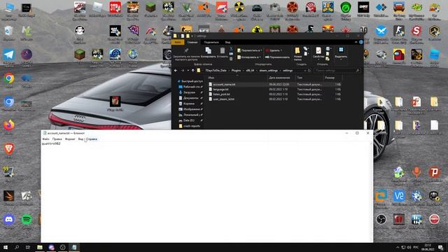Open Быстрый доступ in Explorer sidebar
448x252 pixels.
[190, 81]
